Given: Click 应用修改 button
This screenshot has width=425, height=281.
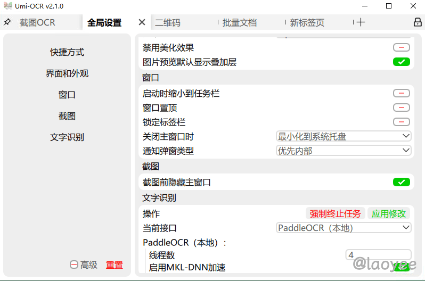Looking at the screenshot, I should (389, 213).
